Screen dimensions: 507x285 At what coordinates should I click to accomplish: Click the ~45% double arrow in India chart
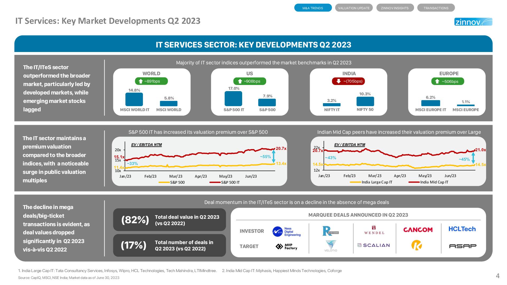pos(473,158)
